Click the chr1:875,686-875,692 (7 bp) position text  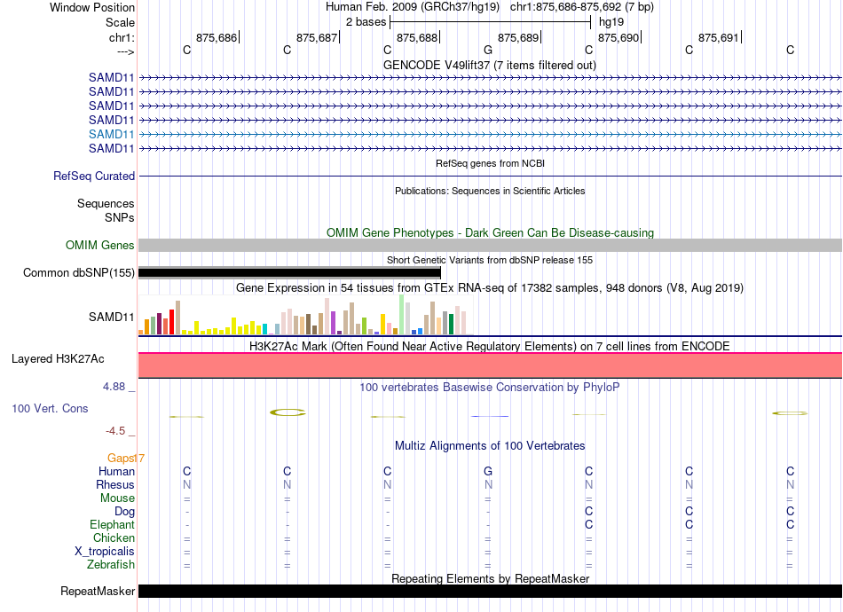point(582,7)
